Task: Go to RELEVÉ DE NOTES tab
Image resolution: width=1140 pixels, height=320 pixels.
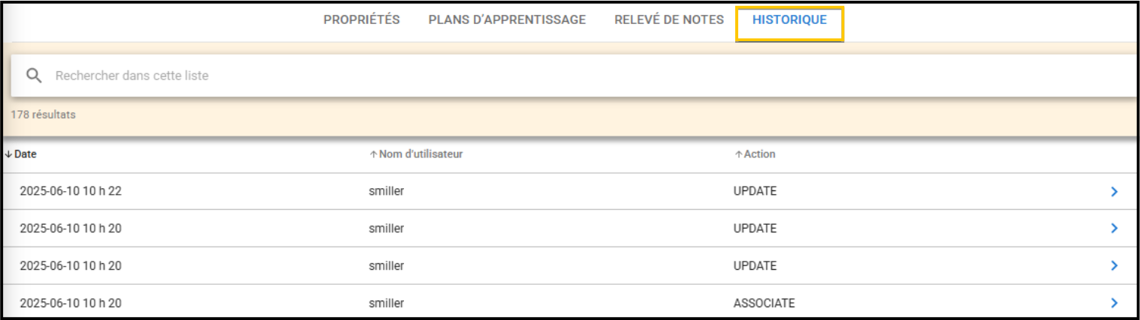Action: 669,20
